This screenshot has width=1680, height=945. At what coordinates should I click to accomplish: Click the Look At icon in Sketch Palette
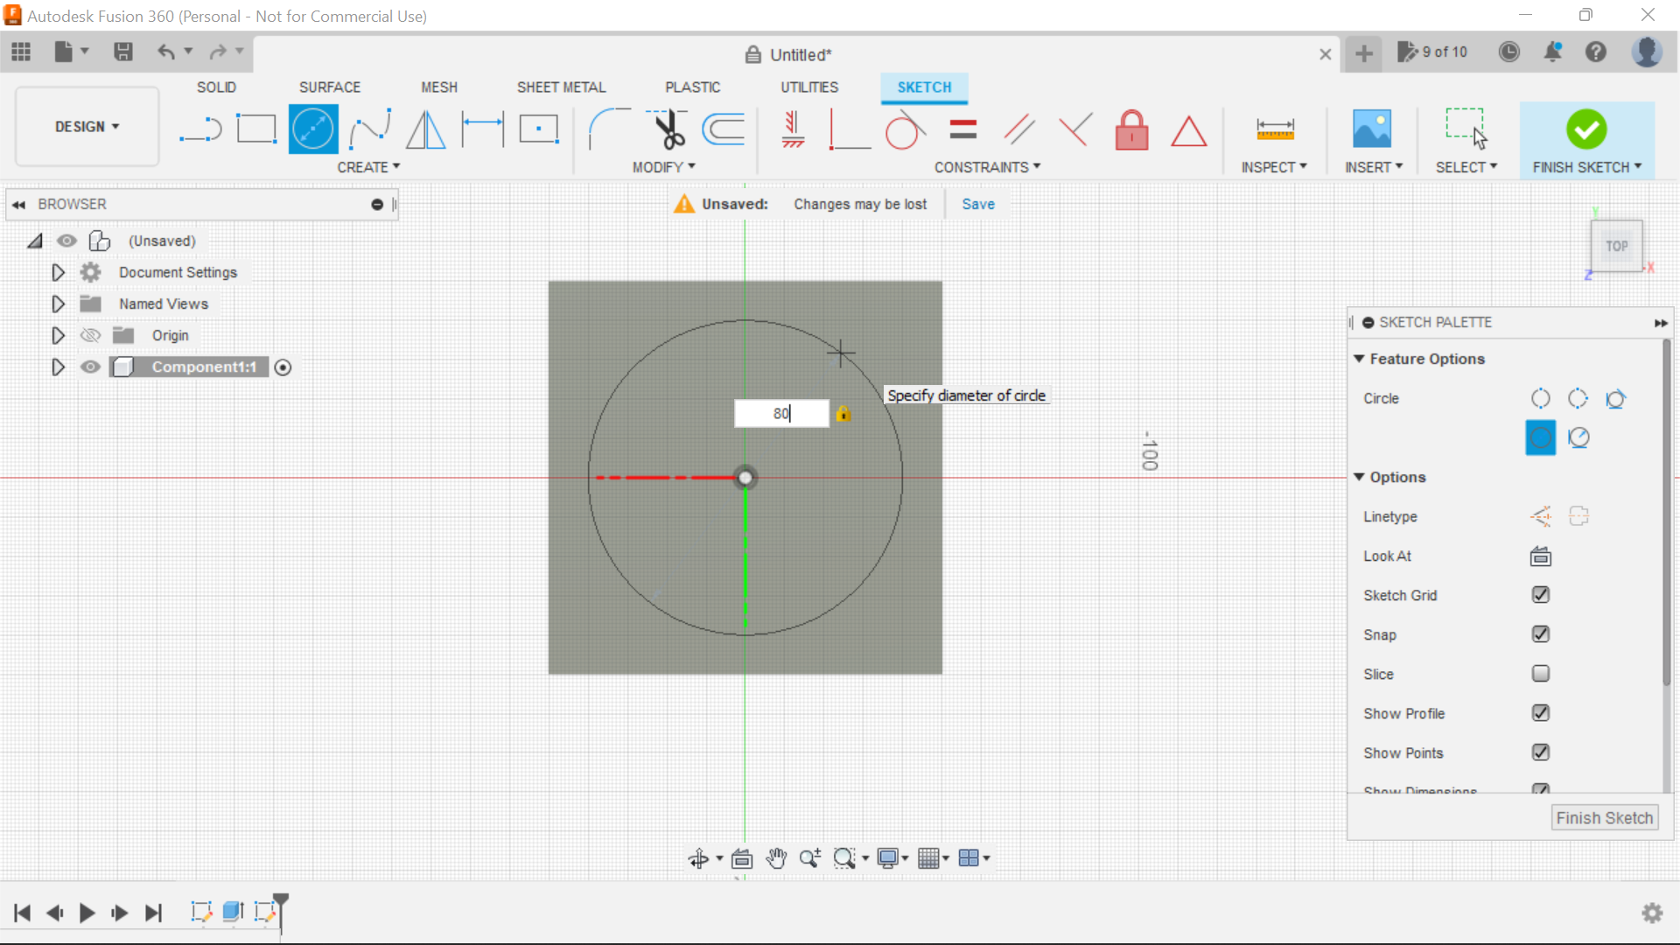pos(1541,556)
